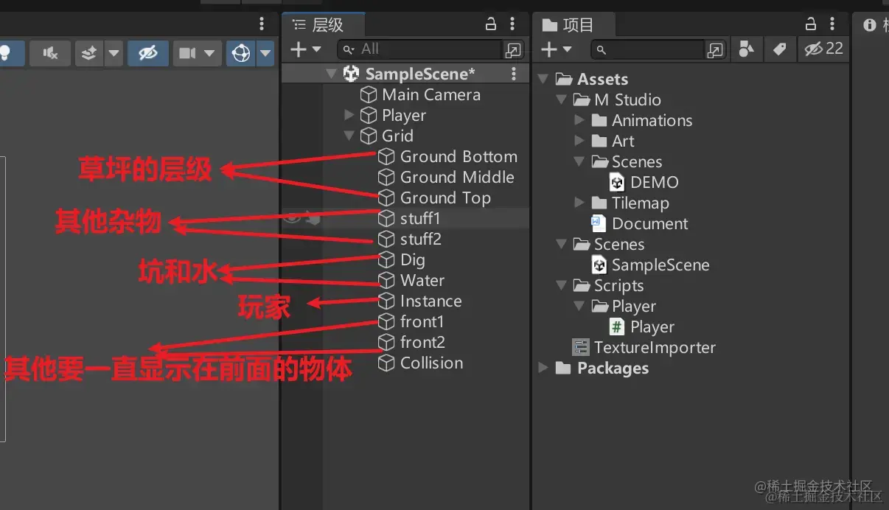
Task: Open the Hierarchy panel three-dot menu
Action: (x=513, y=24)
